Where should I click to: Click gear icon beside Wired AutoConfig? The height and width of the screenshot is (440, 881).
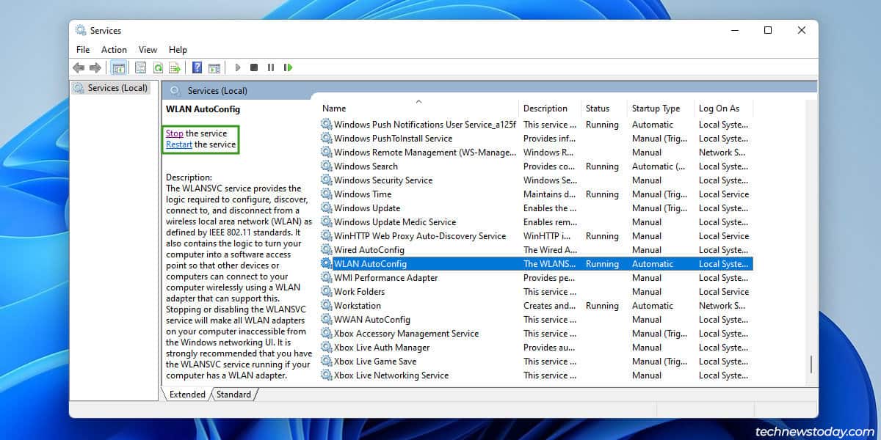pyautogui.click(x=327, y=250)
